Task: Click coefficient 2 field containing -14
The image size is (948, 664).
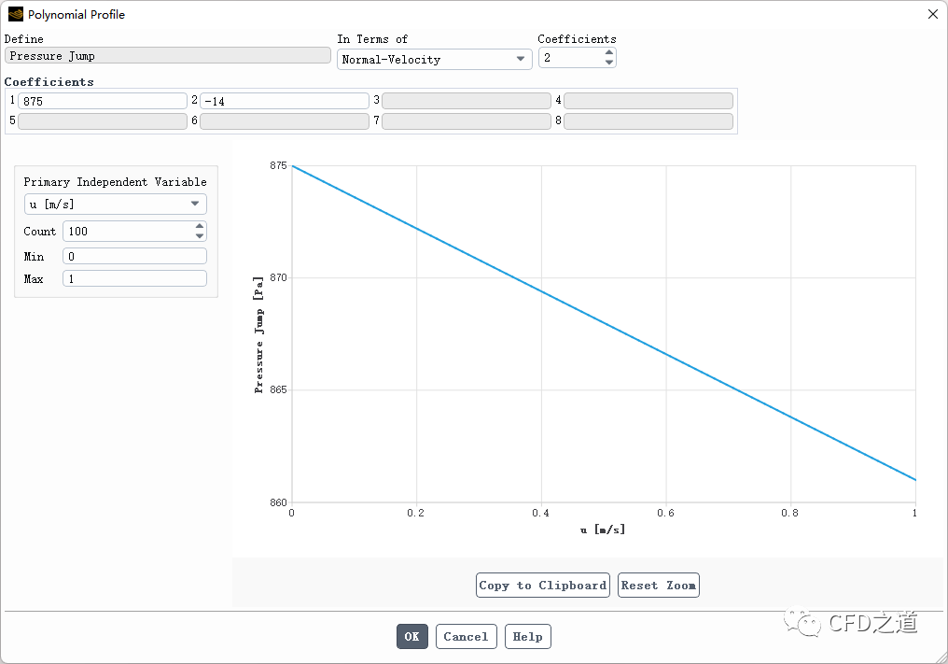Action: point(285,101)
